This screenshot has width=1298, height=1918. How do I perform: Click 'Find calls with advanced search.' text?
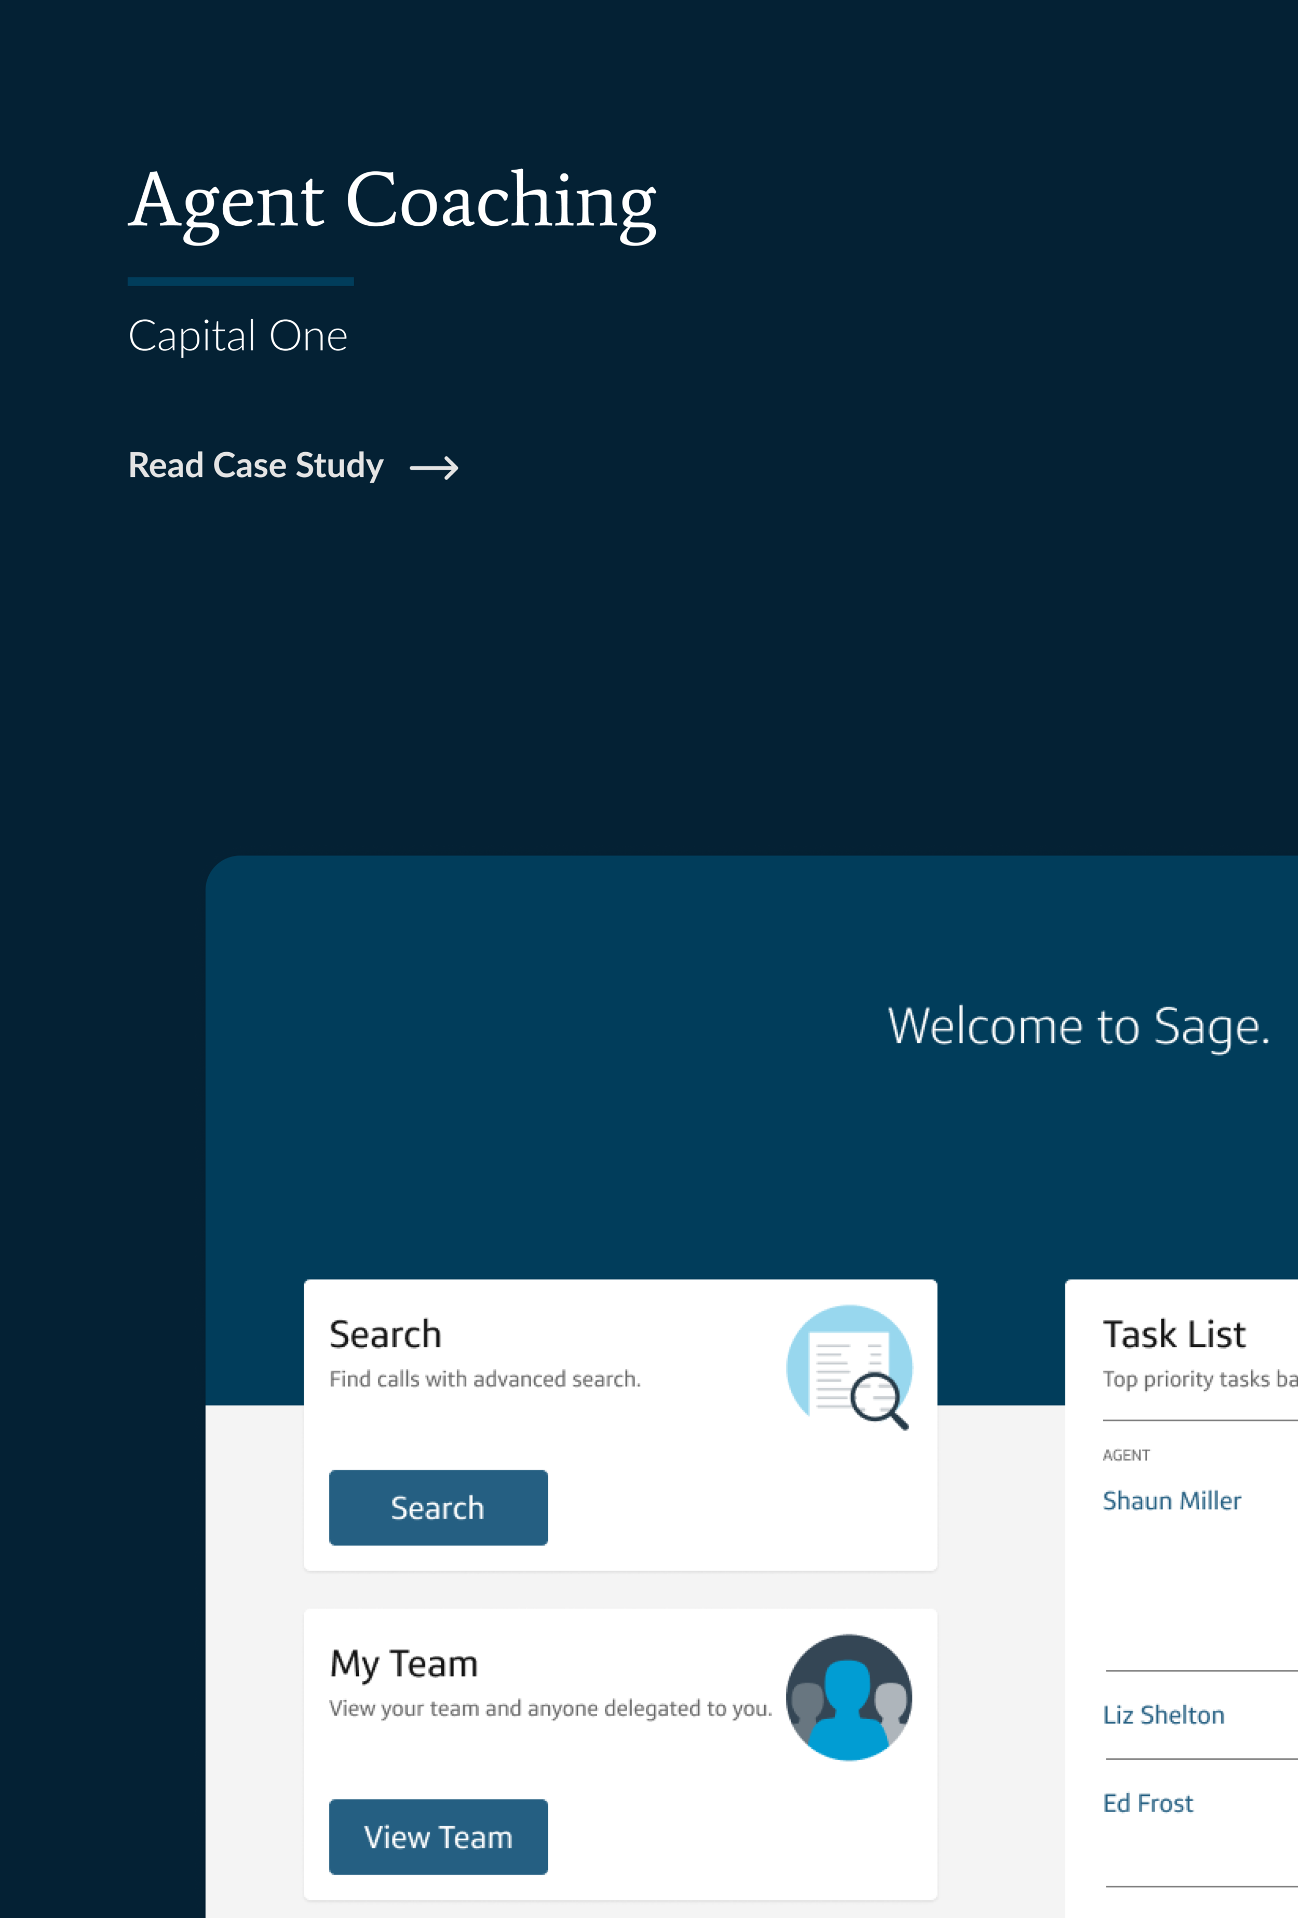point(485,1379)
